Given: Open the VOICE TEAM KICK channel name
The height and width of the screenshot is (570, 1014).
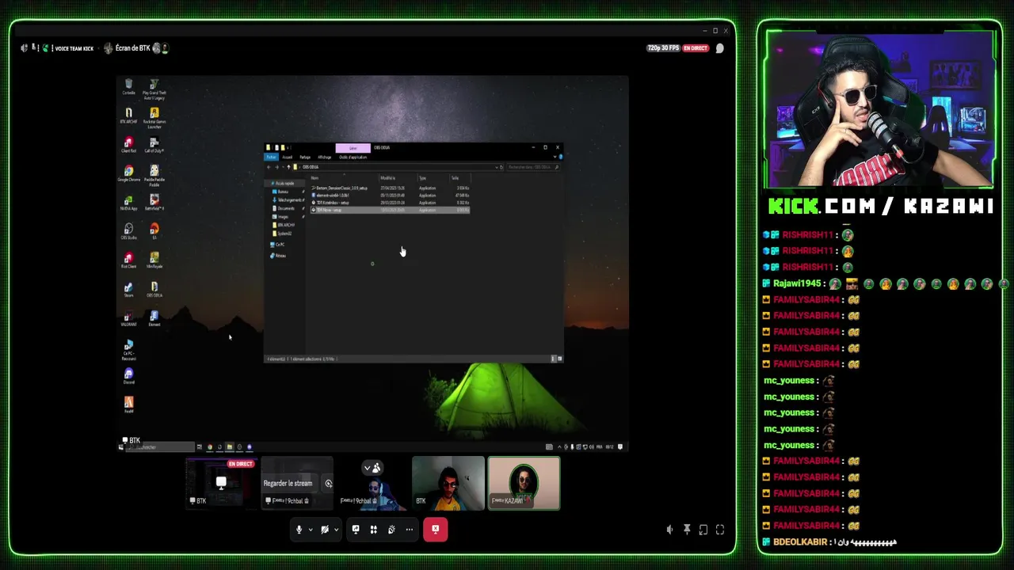Looking at the screenshot, I should coord(74,48).
